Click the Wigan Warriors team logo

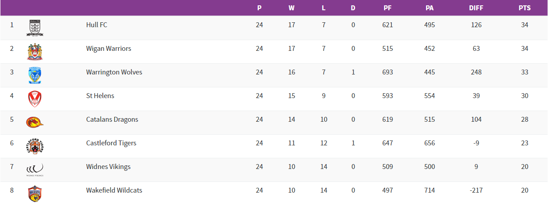tap(35, 51)
